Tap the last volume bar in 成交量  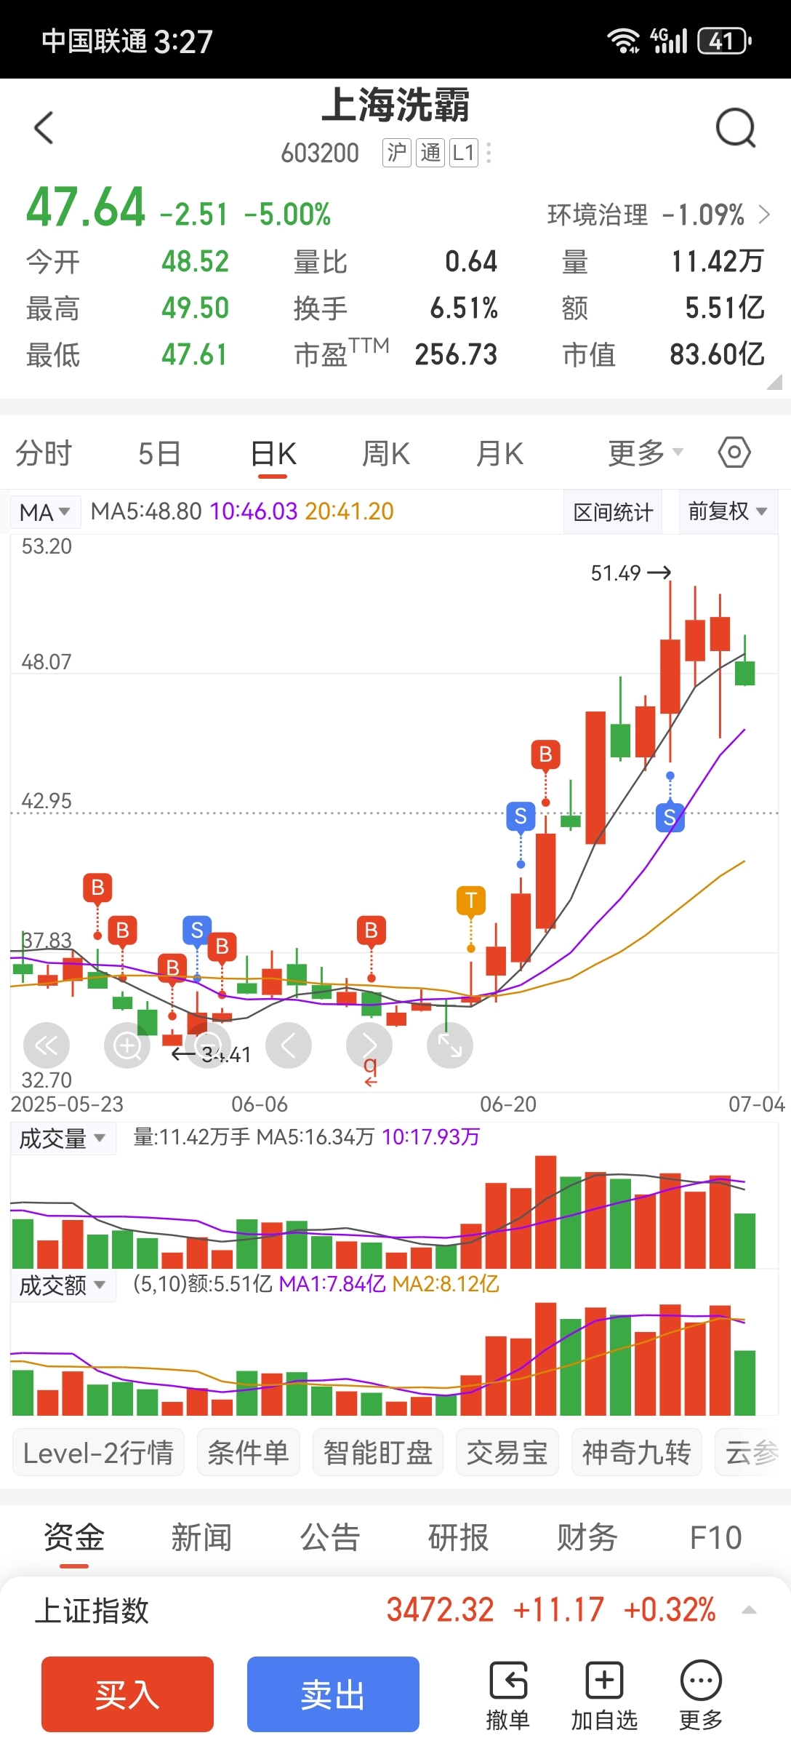pyautogui.click(x=744, y=1240)
